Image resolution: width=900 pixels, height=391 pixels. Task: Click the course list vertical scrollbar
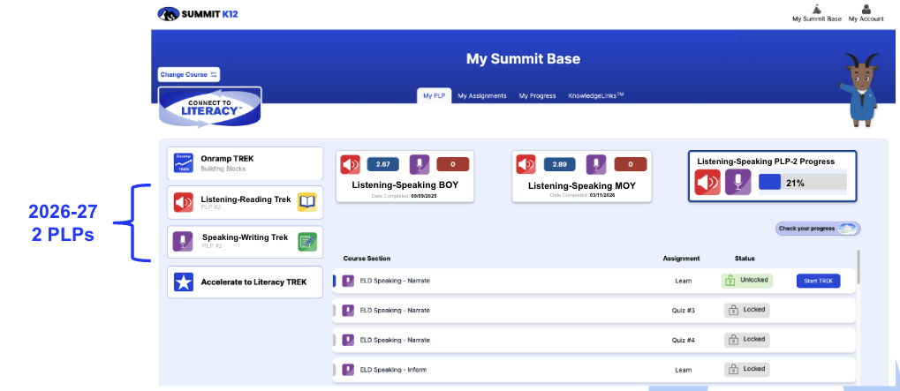[858, 266]
